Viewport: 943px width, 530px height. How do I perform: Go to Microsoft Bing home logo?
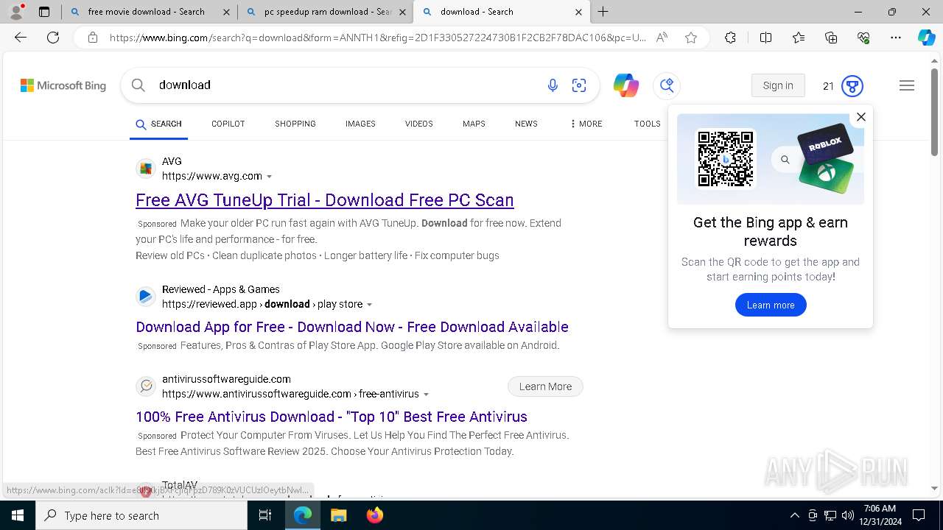[x=63, y=85]
